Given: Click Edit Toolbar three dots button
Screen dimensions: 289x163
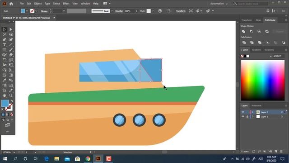Looking at the screenshot, I should pos(8,132).
